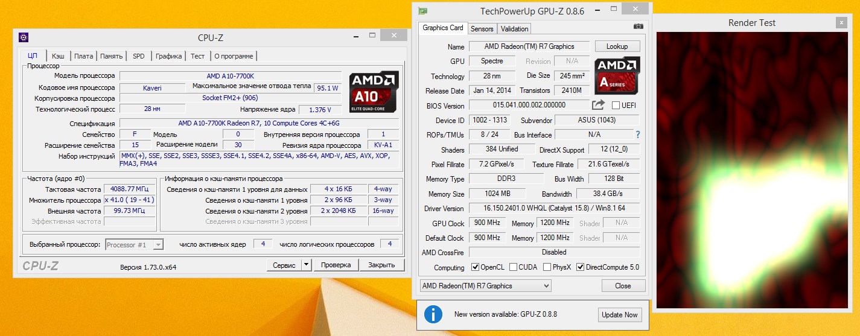860x336 pixels.
Task: Click the Kaveri code name field
Action: tap(152, 87)
